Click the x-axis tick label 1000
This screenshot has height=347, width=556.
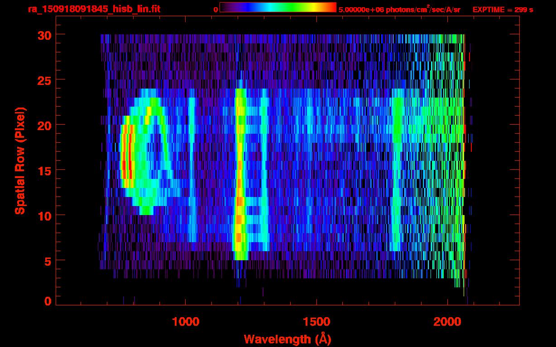[x=186, y=322]
